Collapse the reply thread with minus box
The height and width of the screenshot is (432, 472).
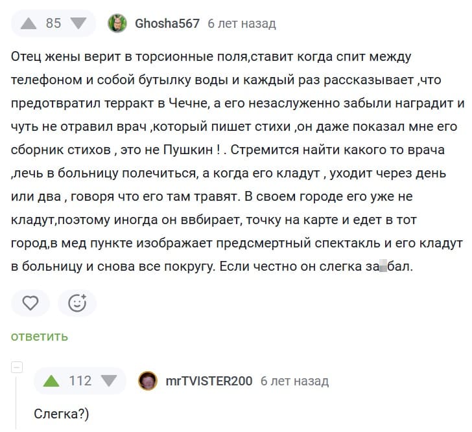[x=18, y=367]
